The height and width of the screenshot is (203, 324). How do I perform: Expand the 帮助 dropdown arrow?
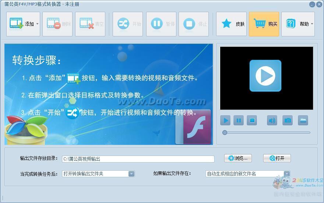click(312, 24)
